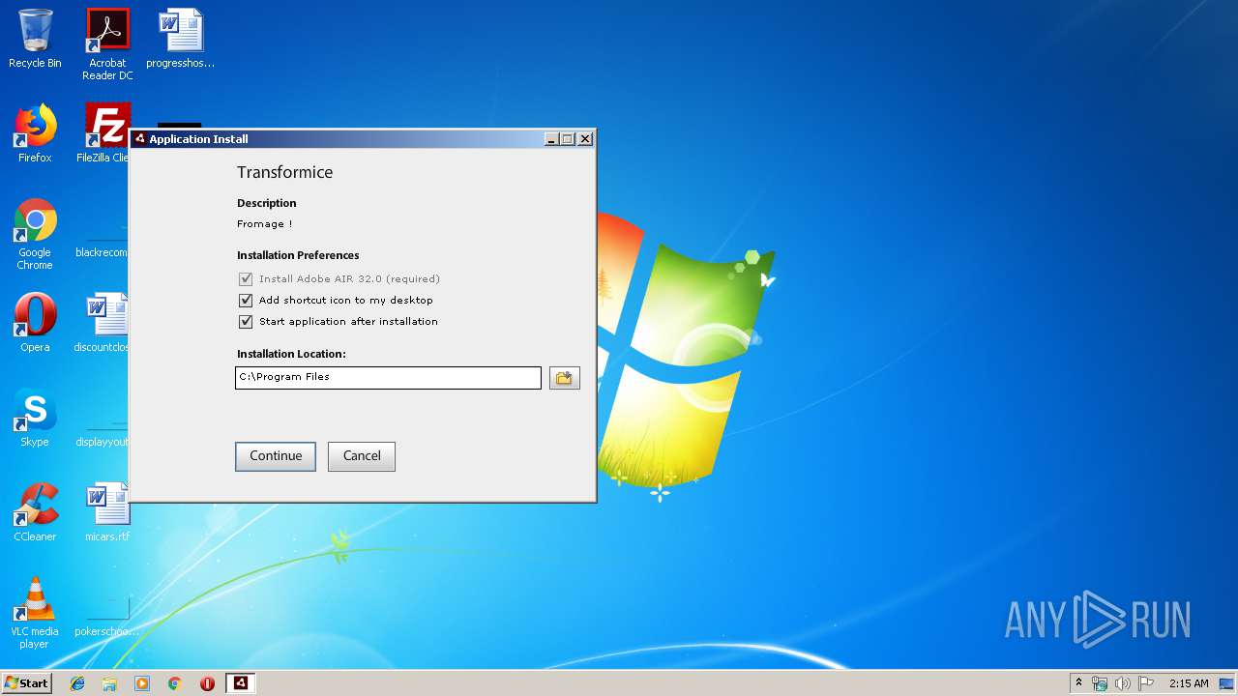Launch Google Chrome desktop shortcut

tap(35, 234)
